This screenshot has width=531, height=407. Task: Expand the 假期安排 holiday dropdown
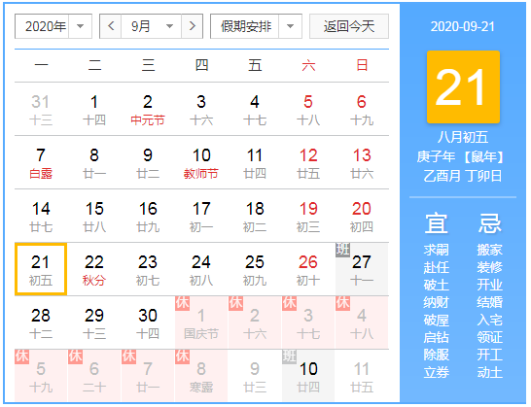[x=256, y=26]
